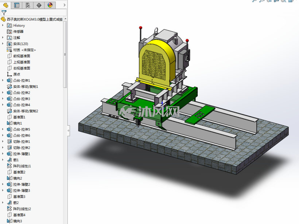
Task: Select the 实体-移动/复制2 feature label
Action: point(26,111)
